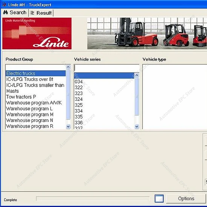This screenshot has height=207, width=207.
Task: Click inside the Vehicle type list
Action: [x=175, y=97]
